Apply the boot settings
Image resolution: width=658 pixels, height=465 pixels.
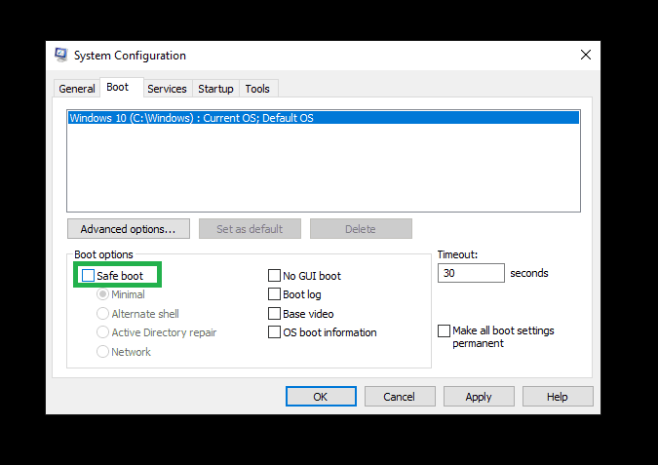click(479, 396)
